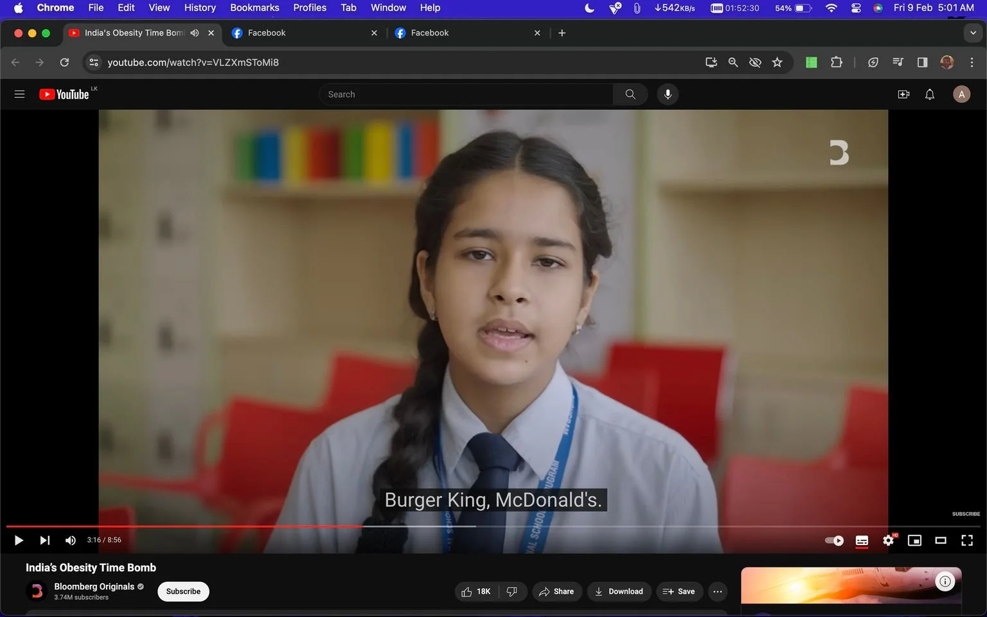This screenshot has width=987, height=617.
Task: Search with your voice microphone
Action: 668,94
